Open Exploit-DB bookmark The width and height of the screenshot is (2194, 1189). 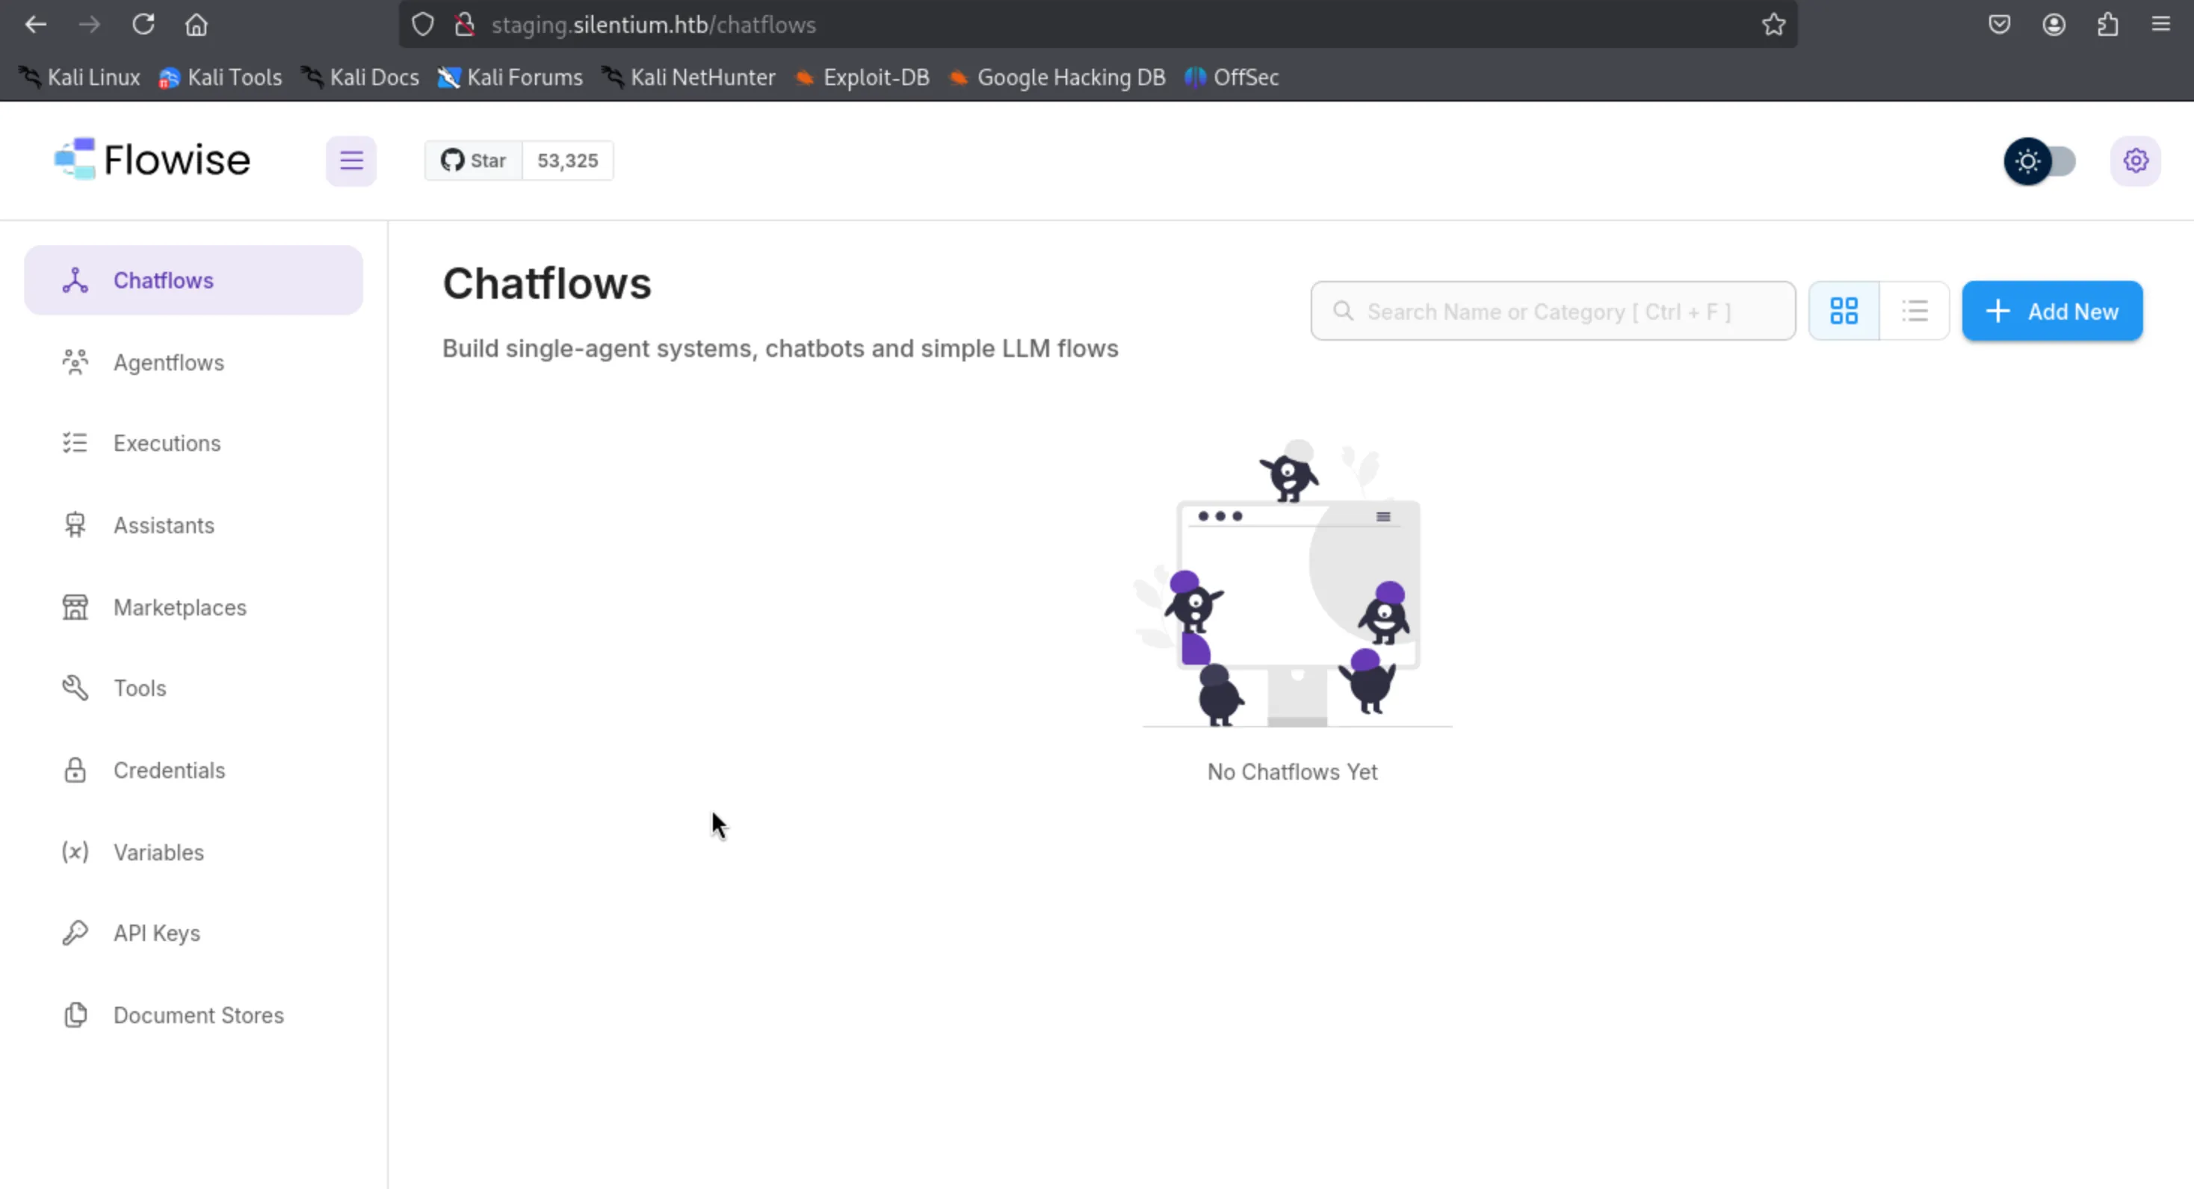(x=863, y=78)
